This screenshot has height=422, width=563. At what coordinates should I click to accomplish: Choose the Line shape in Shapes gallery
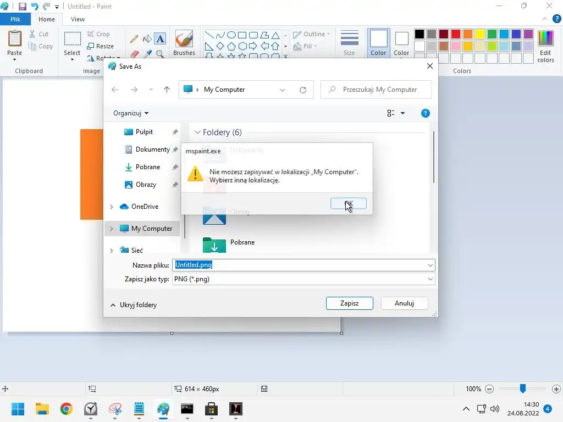pyautogui.click(x=209, y=35)
